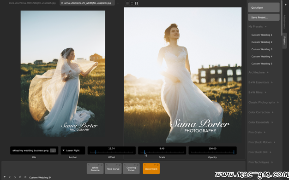
Task: Select the orange Watermark tool tile
Action: [x=151, y=169]
